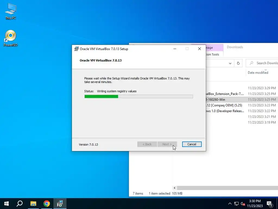
Task: Click the disabled Back button
Action: coord(147,144)
